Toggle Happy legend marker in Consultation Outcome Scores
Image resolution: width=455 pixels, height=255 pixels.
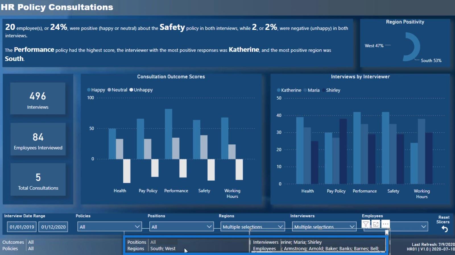pyautogui.click(x=89, y=90)
